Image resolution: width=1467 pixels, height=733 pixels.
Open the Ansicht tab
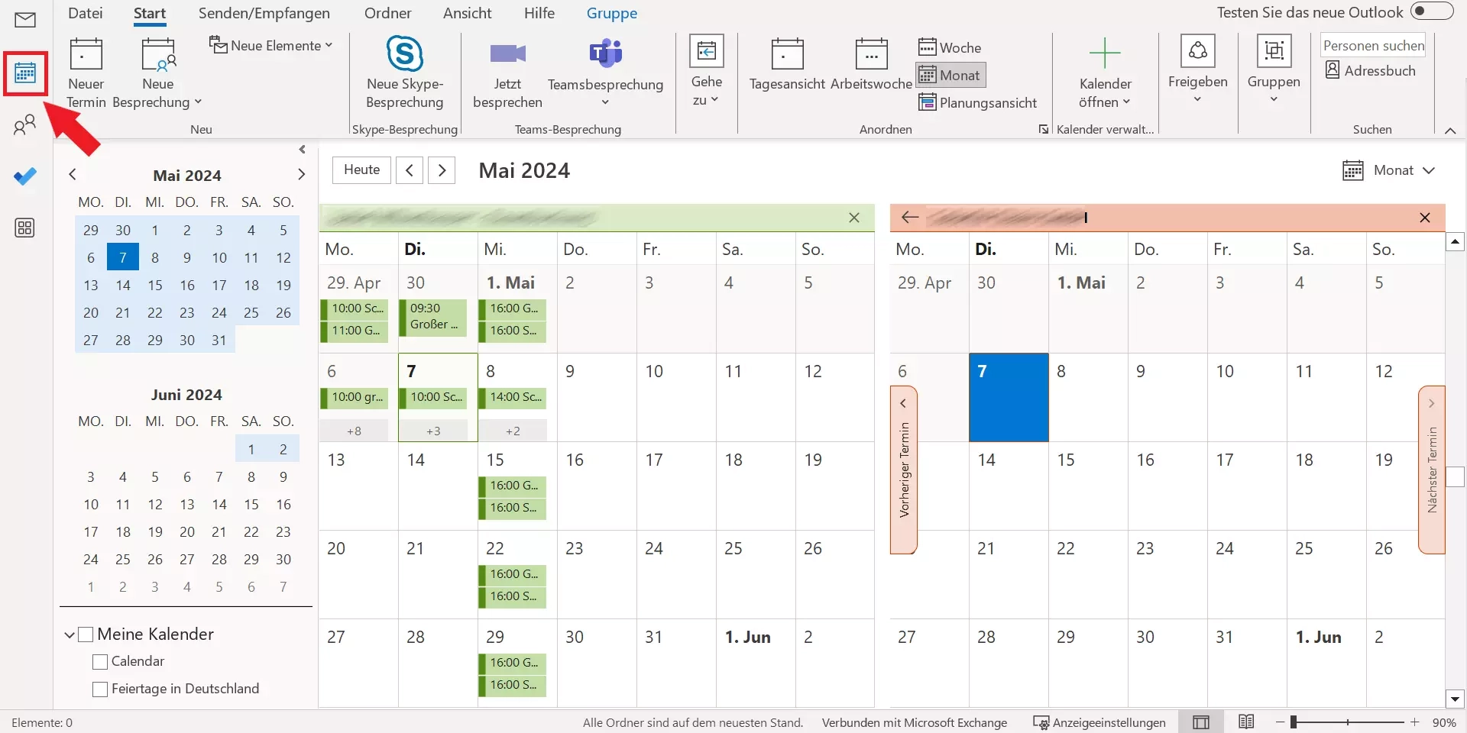click(468, 13)
